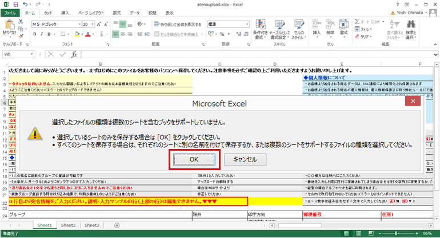The height and width of the screenshot is (238, 440).
Task: Click the save icon in quick access toolbar
Action: [15, 3]
